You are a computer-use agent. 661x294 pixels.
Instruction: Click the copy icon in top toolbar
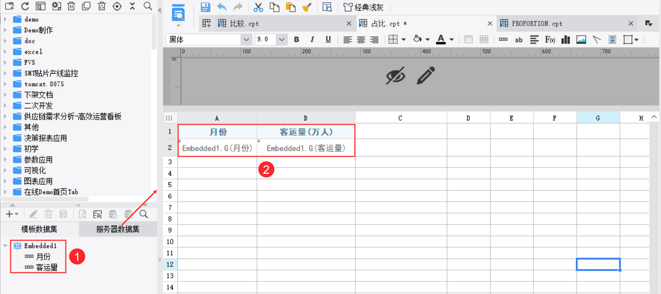point(274,7)
